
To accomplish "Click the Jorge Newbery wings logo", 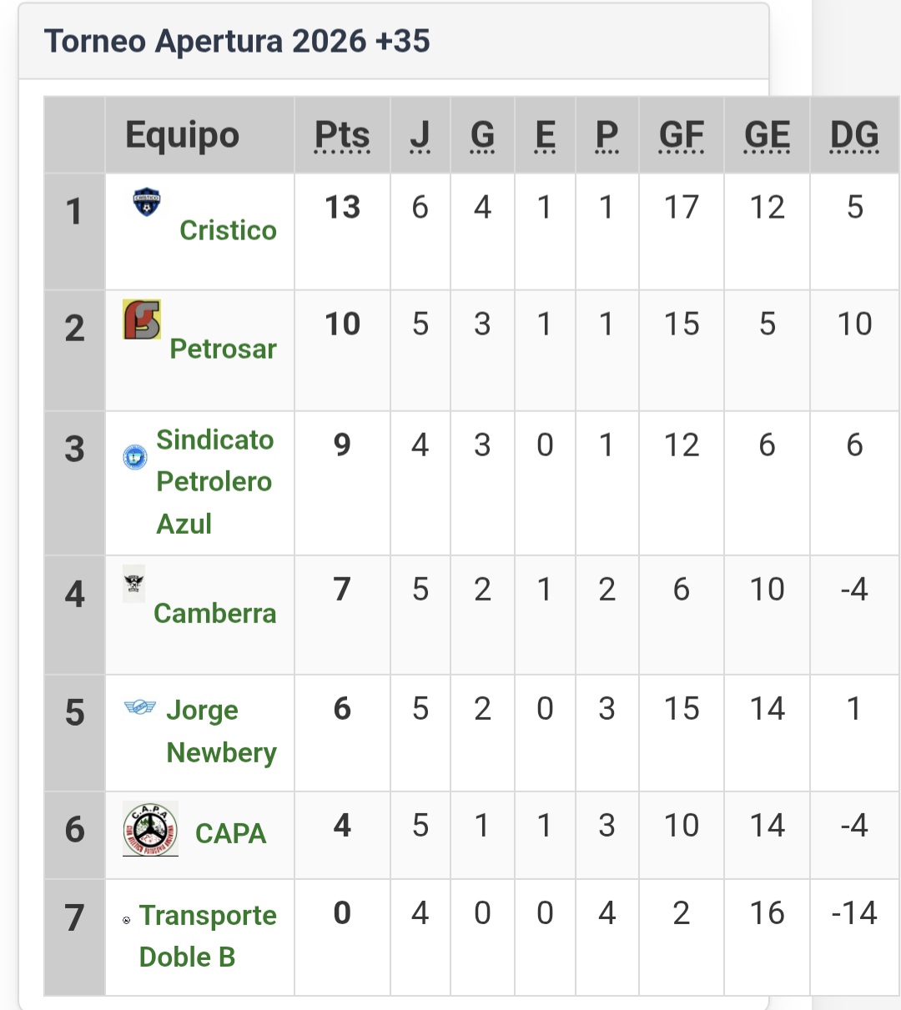I will pyautogui.click(x=139, y=708).
